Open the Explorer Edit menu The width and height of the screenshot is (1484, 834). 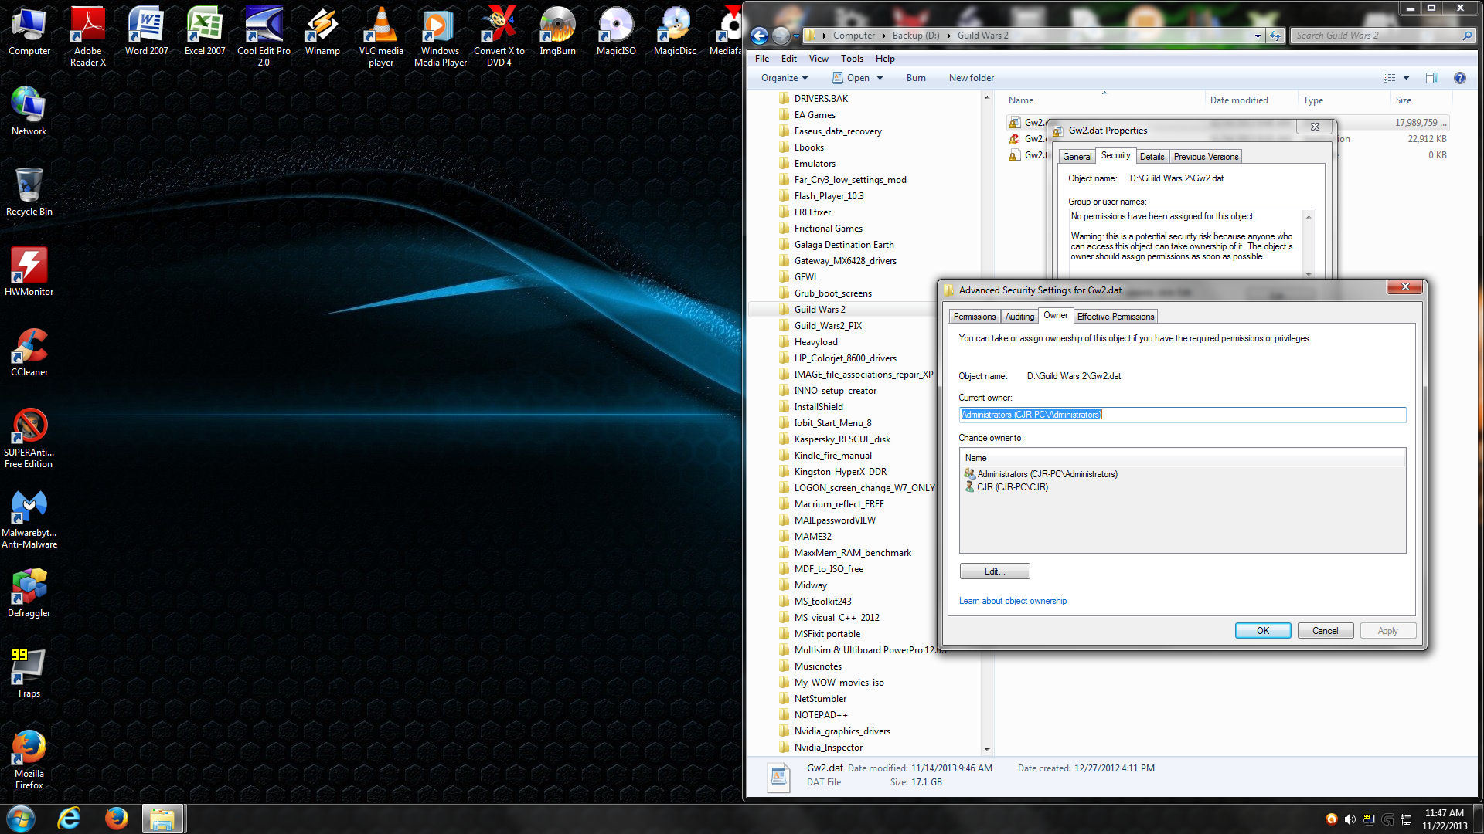point(788,59)
